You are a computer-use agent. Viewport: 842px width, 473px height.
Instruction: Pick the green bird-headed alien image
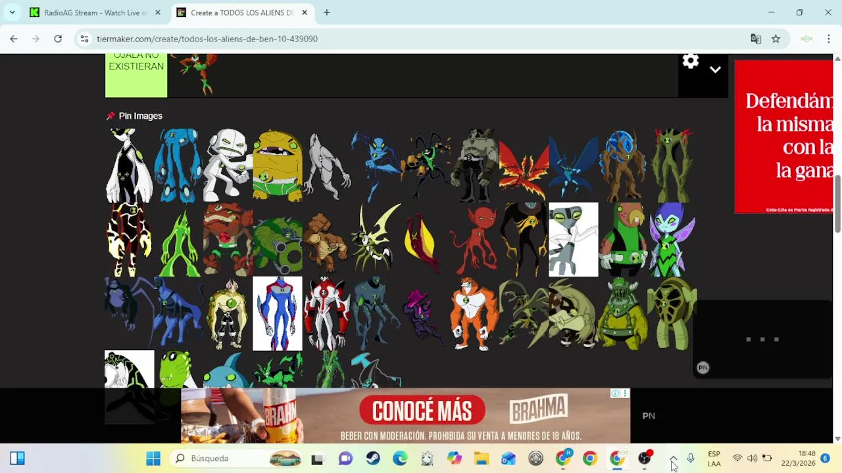pos(622,239)
